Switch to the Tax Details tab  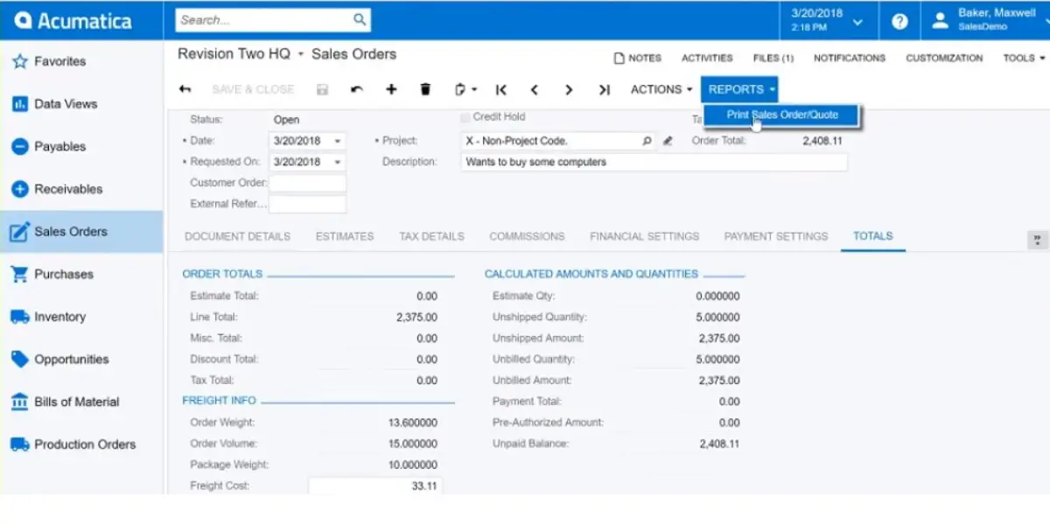coord(431,236)
